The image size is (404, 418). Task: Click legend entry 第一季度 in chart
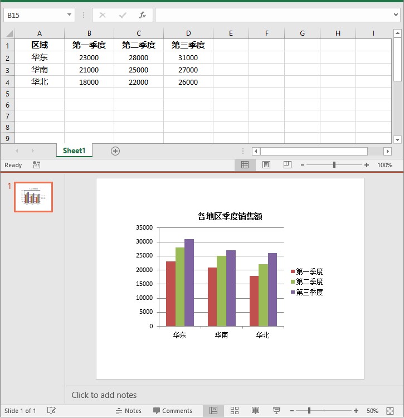pyautogui.click(x=306, y=271)
